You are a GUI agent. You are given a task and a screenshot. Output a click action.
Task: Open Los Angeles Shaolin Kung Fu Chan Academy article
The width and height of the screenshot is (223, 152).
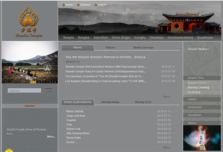pos(106,81)
